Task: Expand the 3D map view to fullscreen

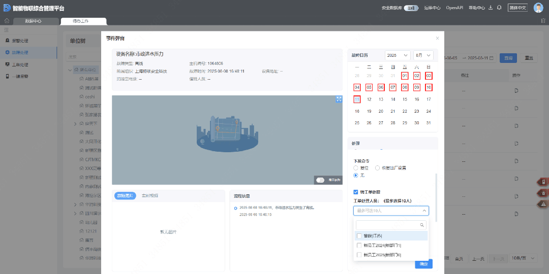Action: click(x=339, y=99)
